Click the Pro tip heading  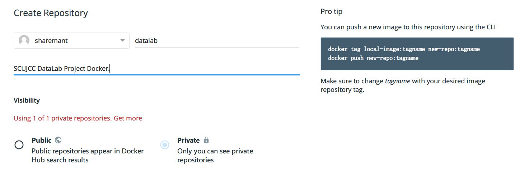coord(331,11)
